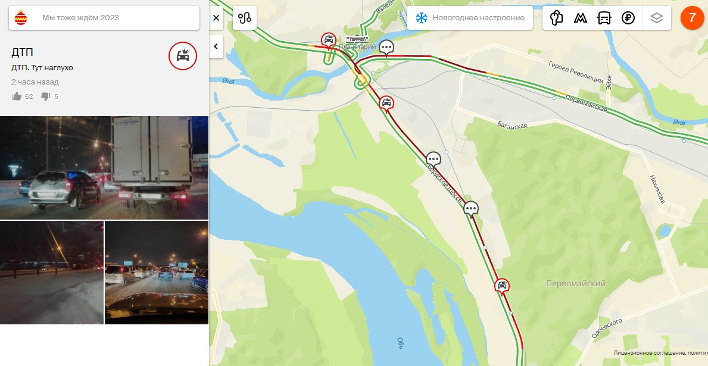Open the map layers stack icon
The height and width of the screenshot is (366, 708).
click(657, 18)
